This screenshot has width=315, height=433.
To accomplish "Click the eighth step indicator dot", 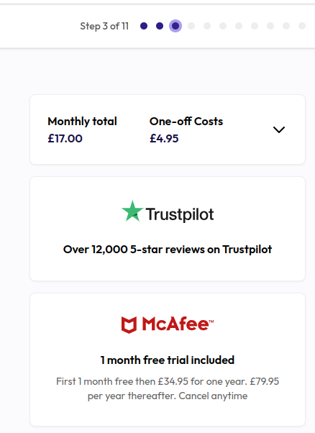I will tap(255, 26).
